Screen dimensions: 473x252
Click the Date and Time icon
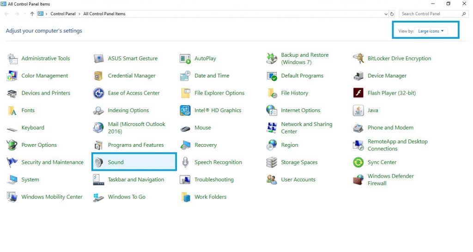coord(185,76)
